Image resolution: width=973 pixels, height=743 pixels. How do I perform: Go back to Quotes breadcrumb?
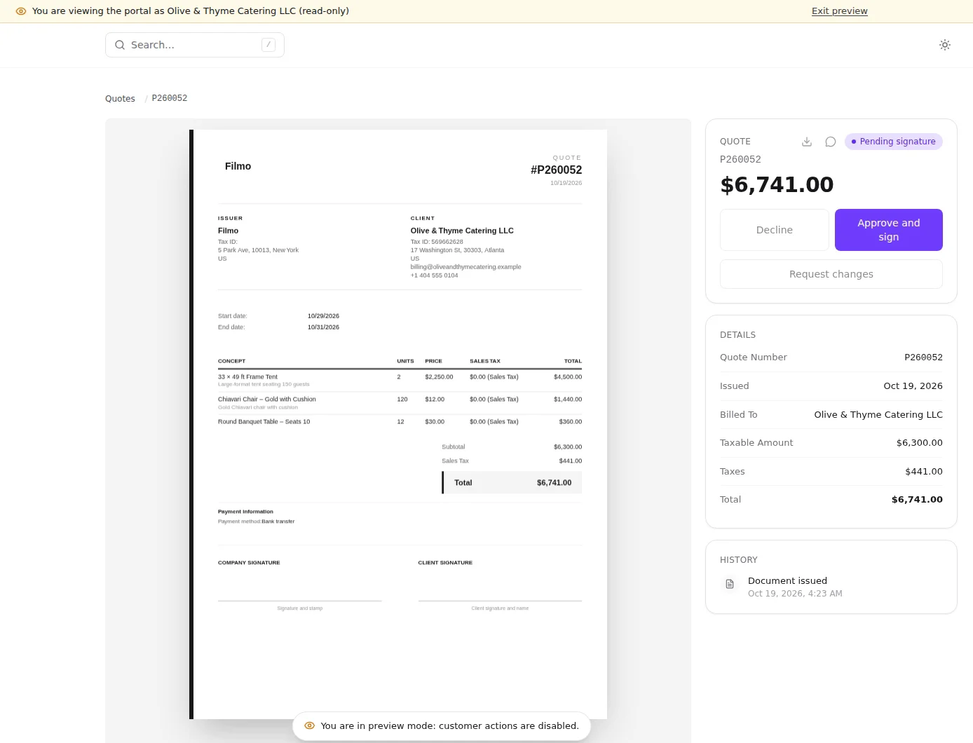coord(120,99)
